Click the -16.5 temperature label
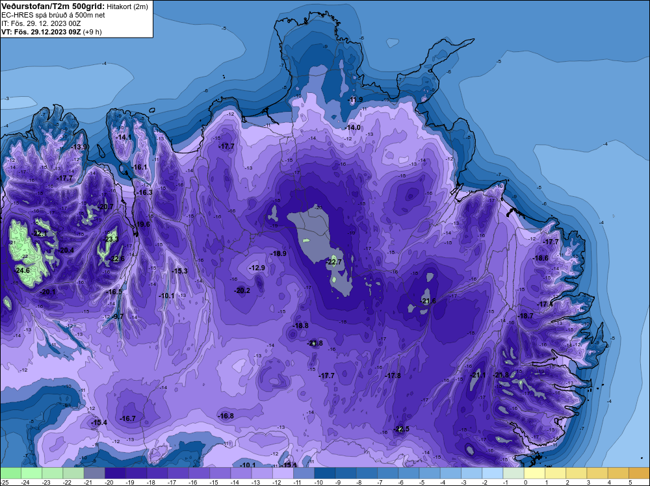Viewport: 650px width, 486px height. [114, 292]
